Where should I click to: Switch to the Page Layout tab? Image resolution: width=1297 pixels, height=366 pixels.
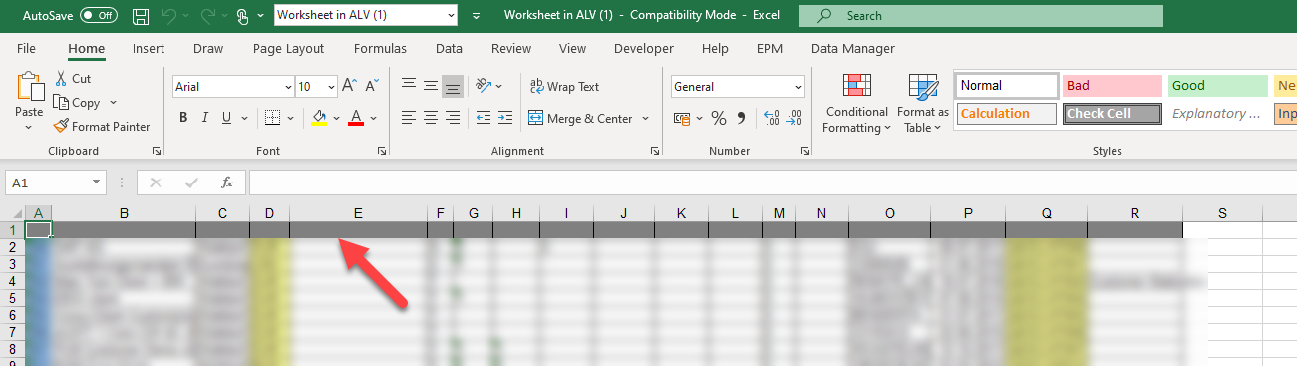click(288, 48)
